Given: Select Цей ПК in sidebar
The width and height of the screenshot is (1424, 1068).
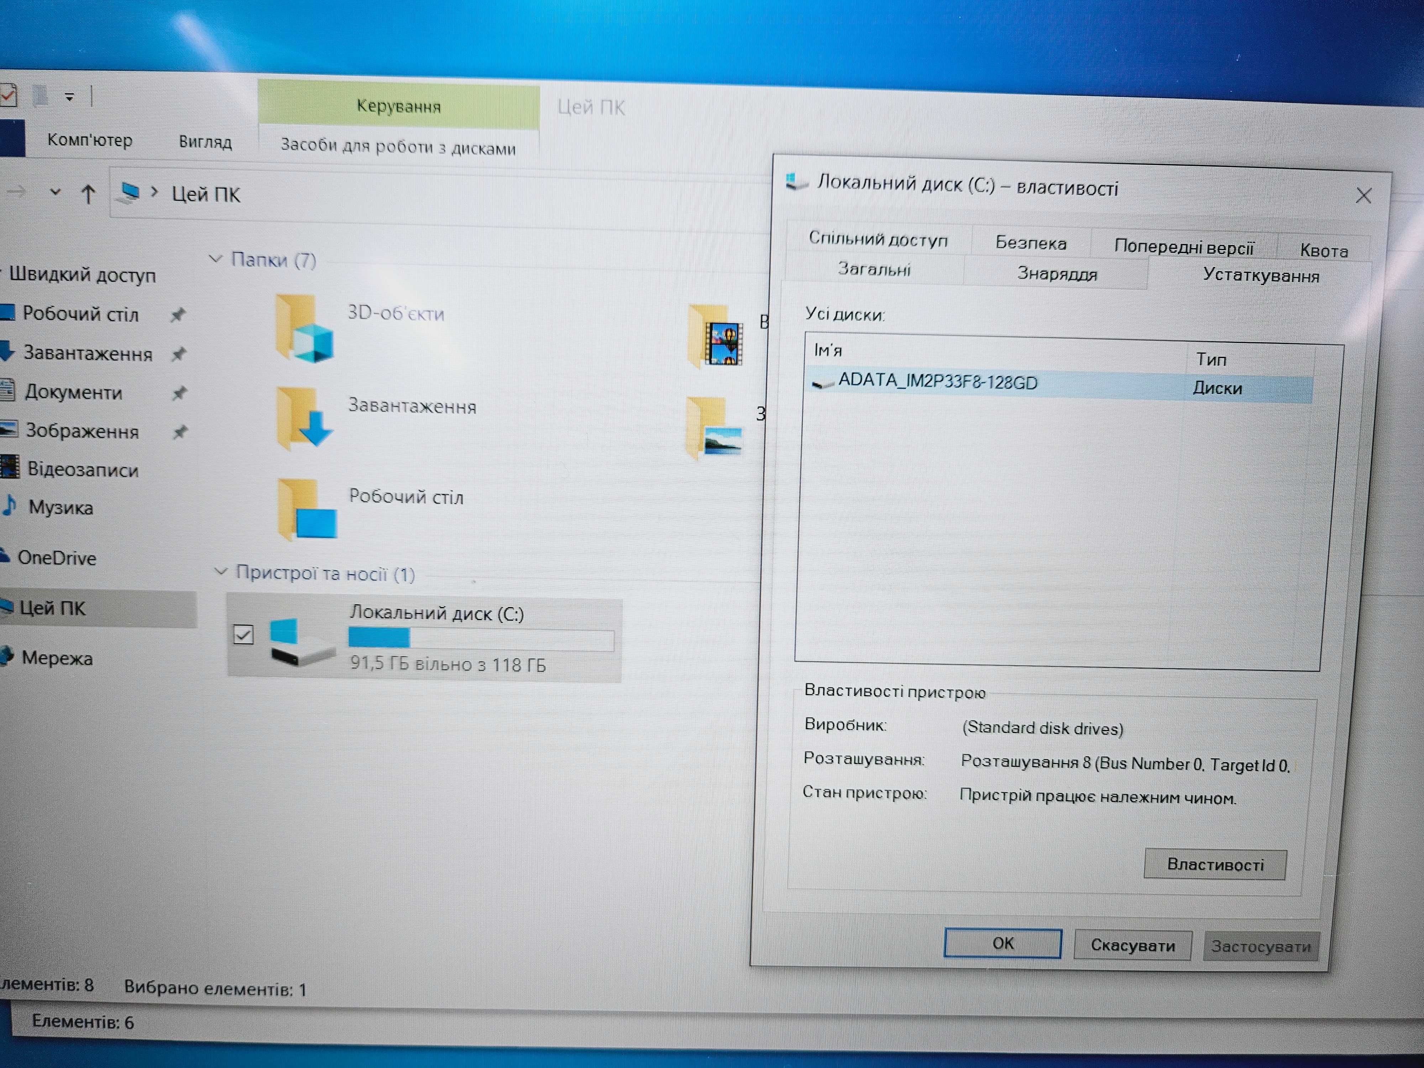Looking at the screenshot, I should [x=52, y=608].
